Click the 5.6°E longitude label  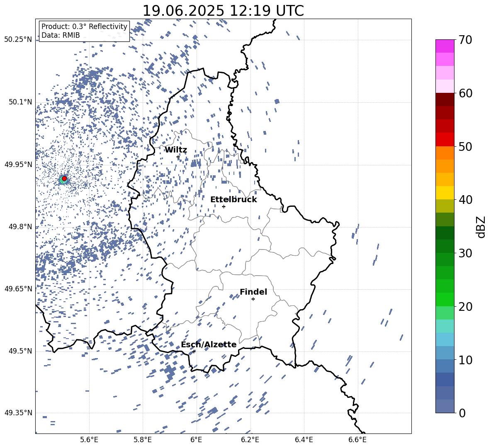click(x=89, y=440)
